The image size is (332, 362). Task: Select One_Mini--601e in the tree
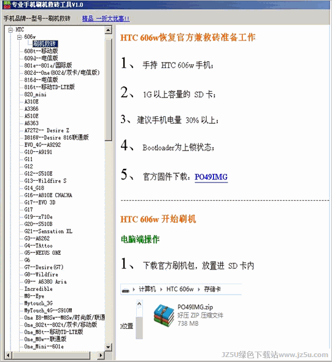(x=44, y=347)
